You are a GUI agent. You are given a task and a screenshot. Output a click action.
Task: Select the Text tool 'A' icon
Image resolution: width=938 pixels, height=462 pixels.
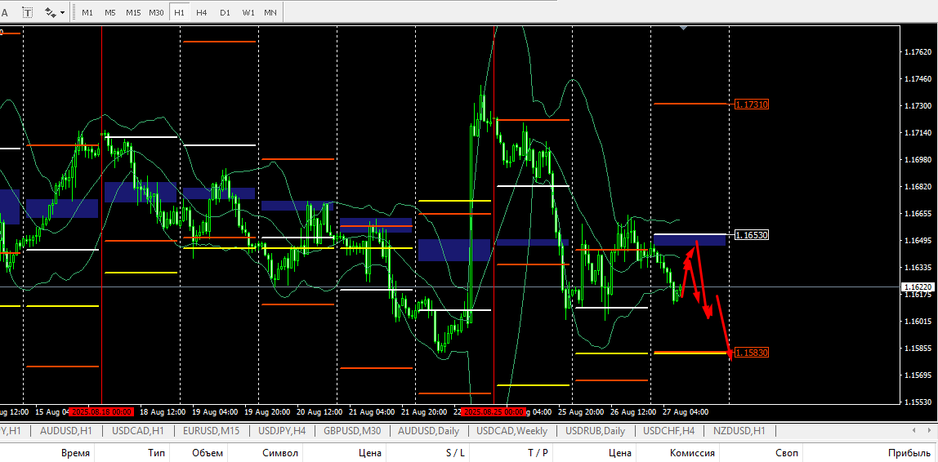point(5,12)
